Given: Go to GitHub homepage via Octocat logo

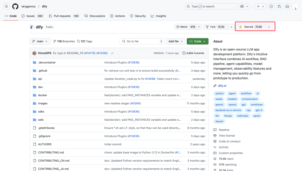Looking at the screenshot, I should [x=15, y=6].
